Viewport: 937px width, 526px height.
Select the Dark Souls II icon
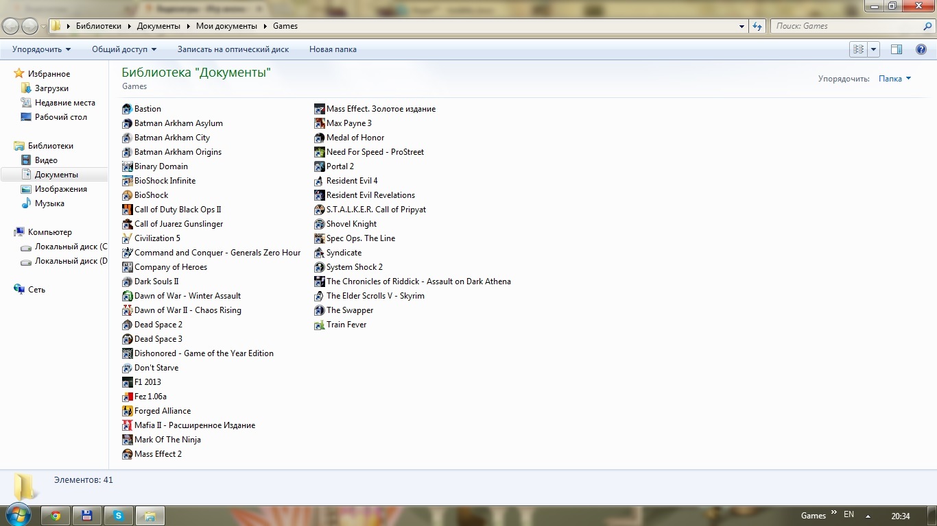pyautogui.click(x=127, y=281)
